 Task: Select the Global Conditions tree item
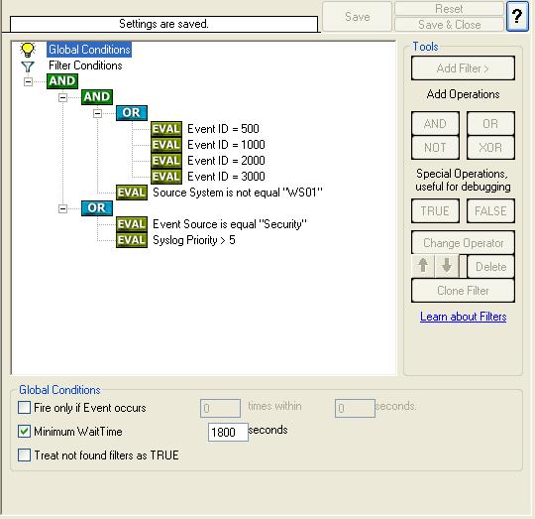click(89, 50)
